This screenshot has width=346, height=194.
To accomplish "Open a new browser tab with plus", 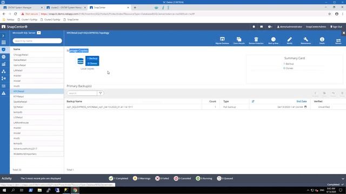I will [135, 8].
